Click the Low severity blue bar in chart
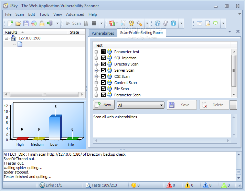The image size is (245, 191). click(x=55, y=127)
